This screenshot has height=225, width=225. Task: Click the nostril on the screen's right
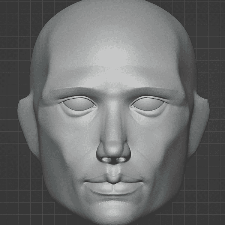coord(121,160)
